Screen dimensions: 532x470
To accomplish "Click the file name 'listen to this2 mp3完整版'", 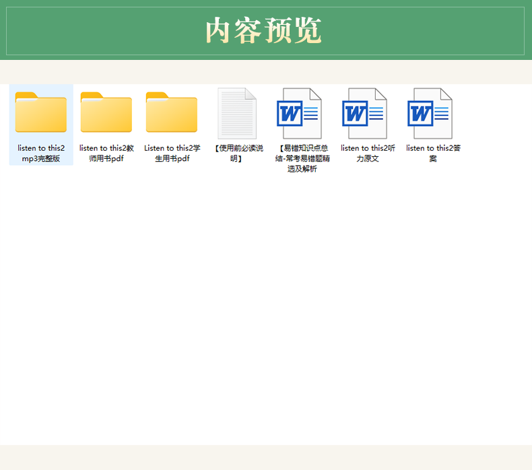I will [41, 154].
